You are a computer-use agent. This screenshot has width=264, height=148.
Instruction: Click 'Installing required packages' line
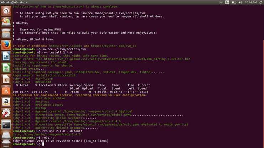click(x=89, y=72)
